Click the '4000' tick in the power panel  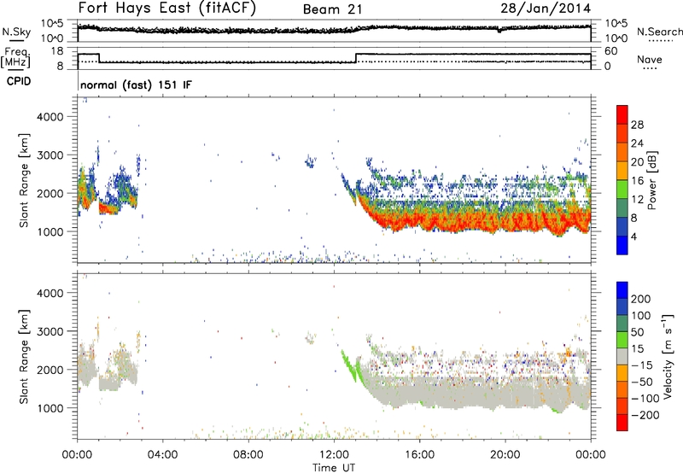50,117
